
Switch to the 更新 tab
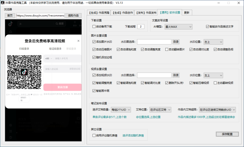click(187, 13)
